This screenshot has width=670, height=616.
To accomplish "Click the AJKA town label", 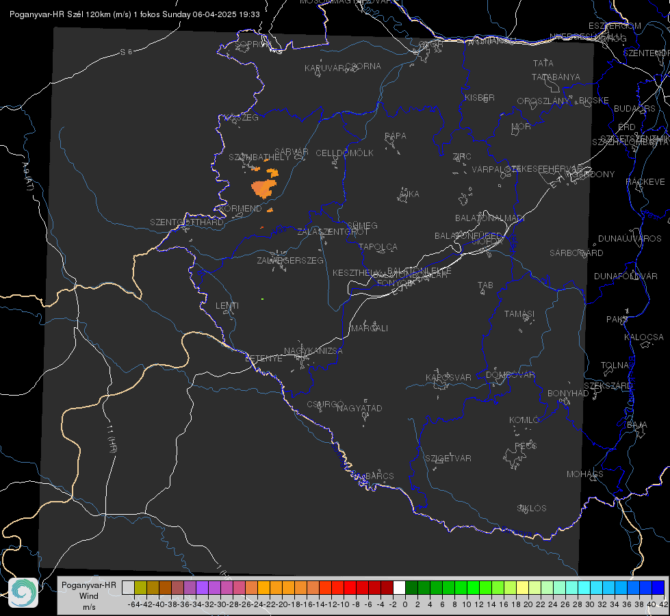I will (x=409, y=194).
